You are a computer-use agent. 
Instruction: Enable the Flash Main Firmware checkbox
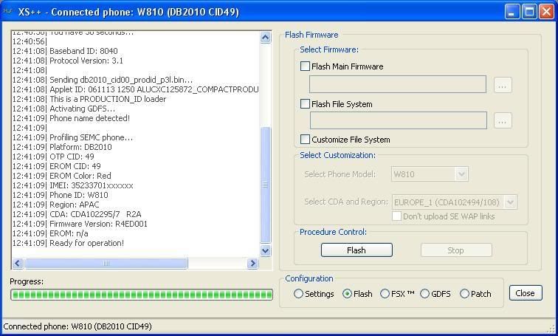pos(306,66)
